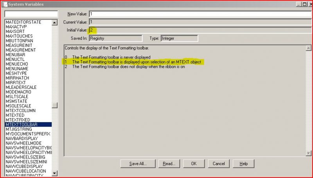The image size is (313, 178).
Task: Select NAVSWHEELOPACITYBIG in the variable list
Action: tap(28, 148)
